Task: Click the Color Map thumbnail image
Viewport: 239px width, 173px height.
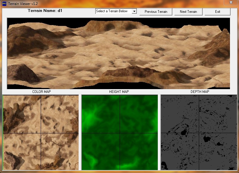Action: tap(41, 133)
